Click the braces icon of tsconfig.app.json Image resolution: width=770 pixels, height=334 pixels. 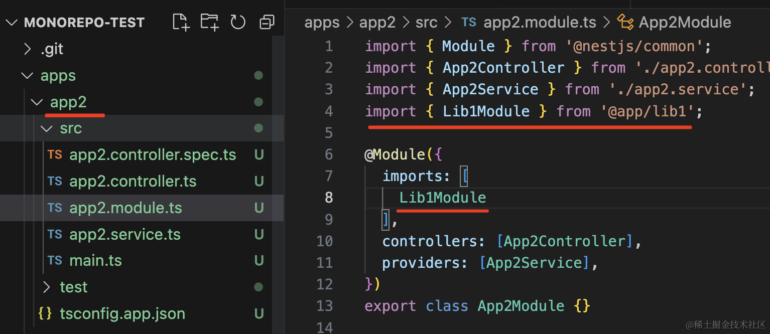click(45, 313)
